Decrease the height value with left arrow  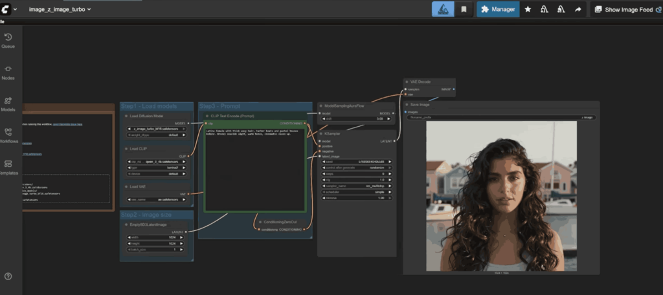[129, 243]
